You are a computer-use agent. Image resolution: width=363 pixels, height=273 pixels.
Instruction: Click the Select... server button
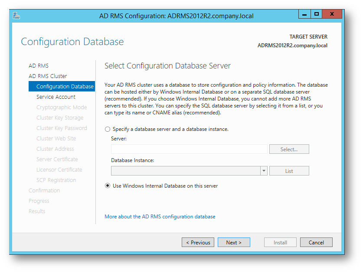point(289,149)
